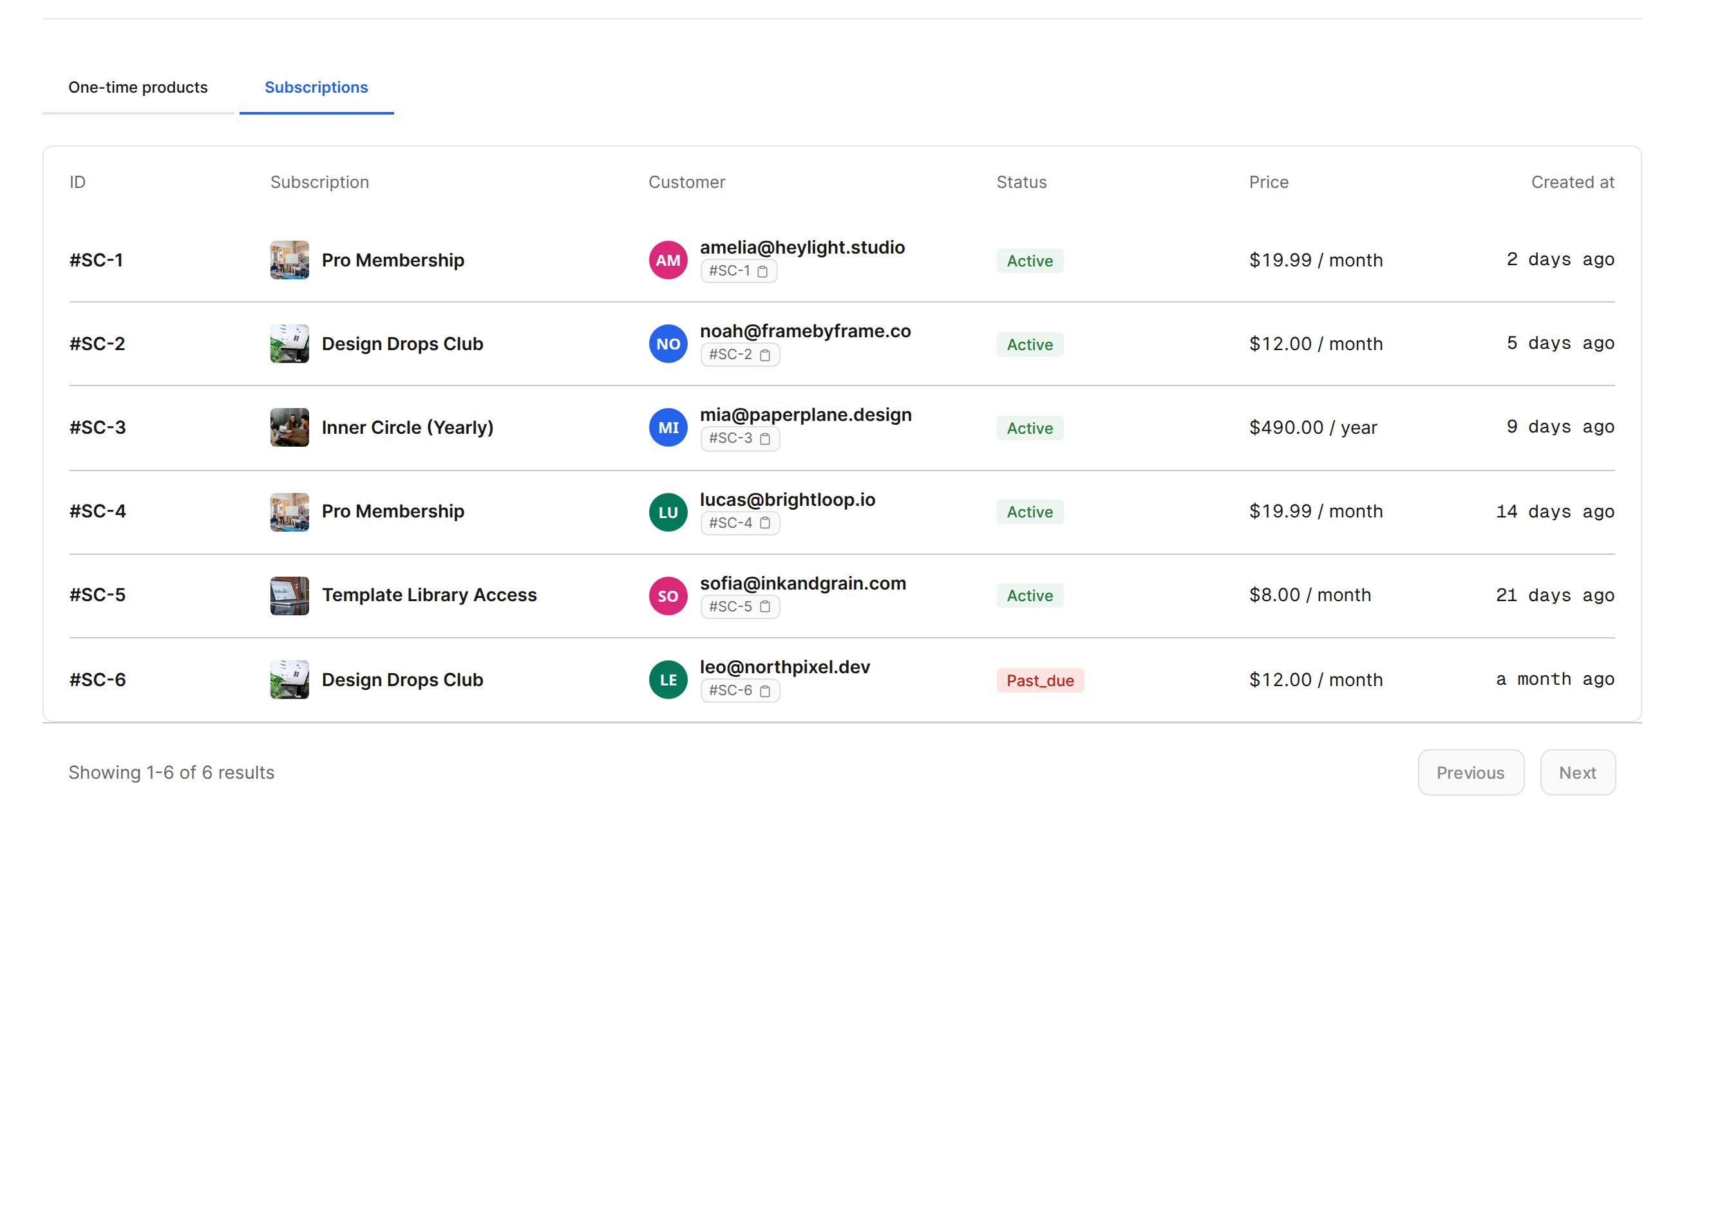This screenshot has width=1731, height=1210.
Task: Click the MI avatar for mia
Action: coord(668,427)
